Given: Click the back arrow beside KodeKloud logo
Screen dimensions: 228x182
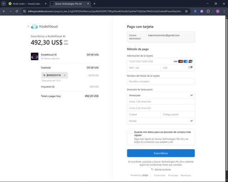Looking at the screenshot, I should click(28, 26).
